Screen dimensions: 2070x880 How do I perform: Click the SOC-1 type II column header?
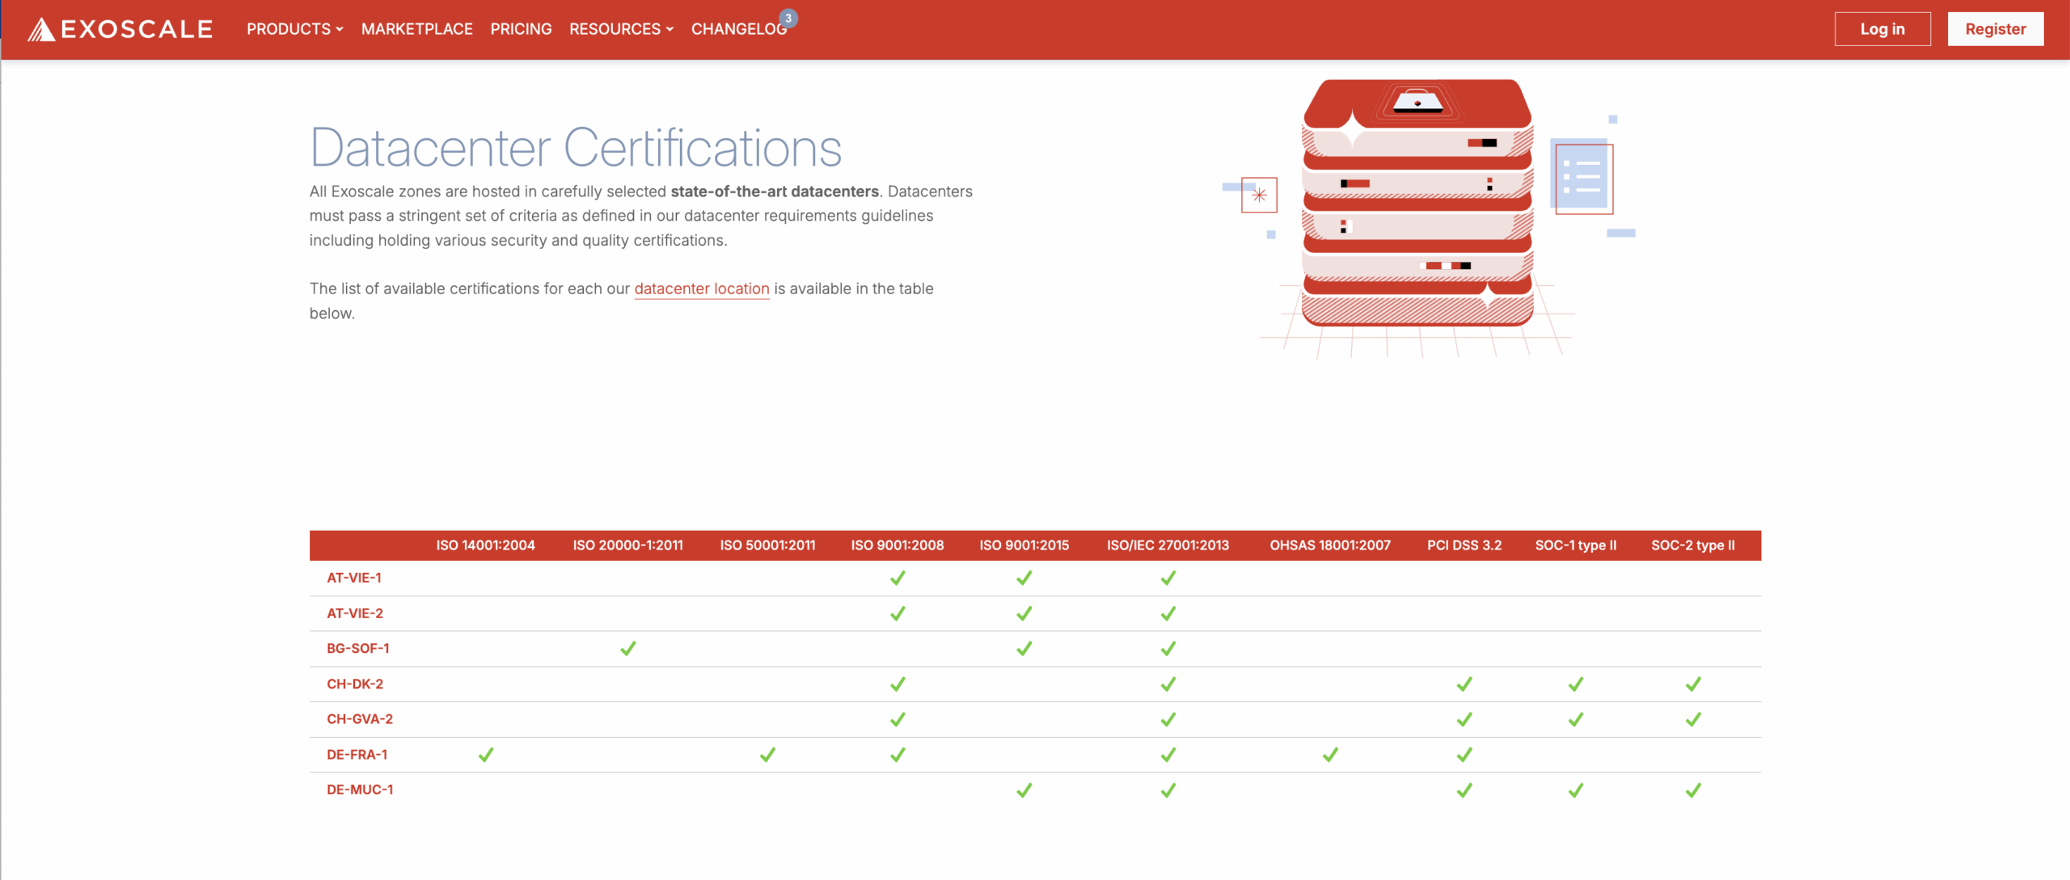coord(1576,545)
